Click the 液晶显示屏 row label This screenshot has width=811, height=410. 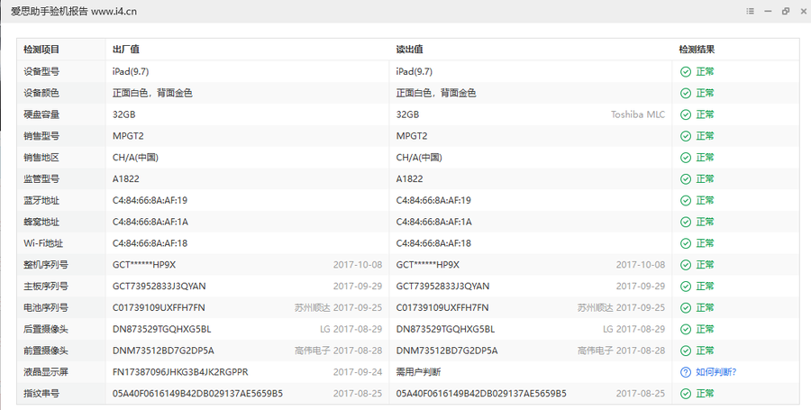[x=46, y=372]
